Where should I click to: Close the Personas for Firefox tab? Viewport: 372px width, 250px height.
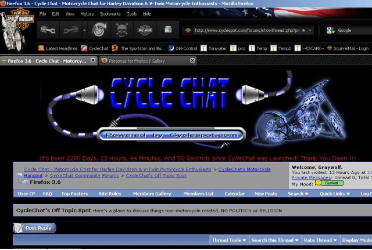click(x=192, y=60)
